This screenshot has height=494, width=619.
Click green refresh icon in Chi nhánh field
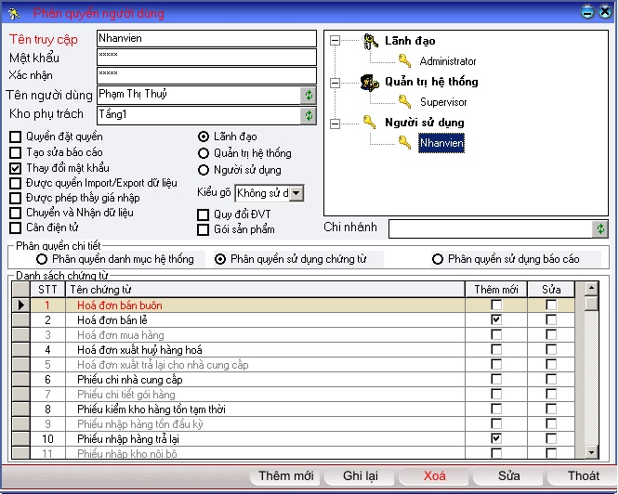[600, 228]
